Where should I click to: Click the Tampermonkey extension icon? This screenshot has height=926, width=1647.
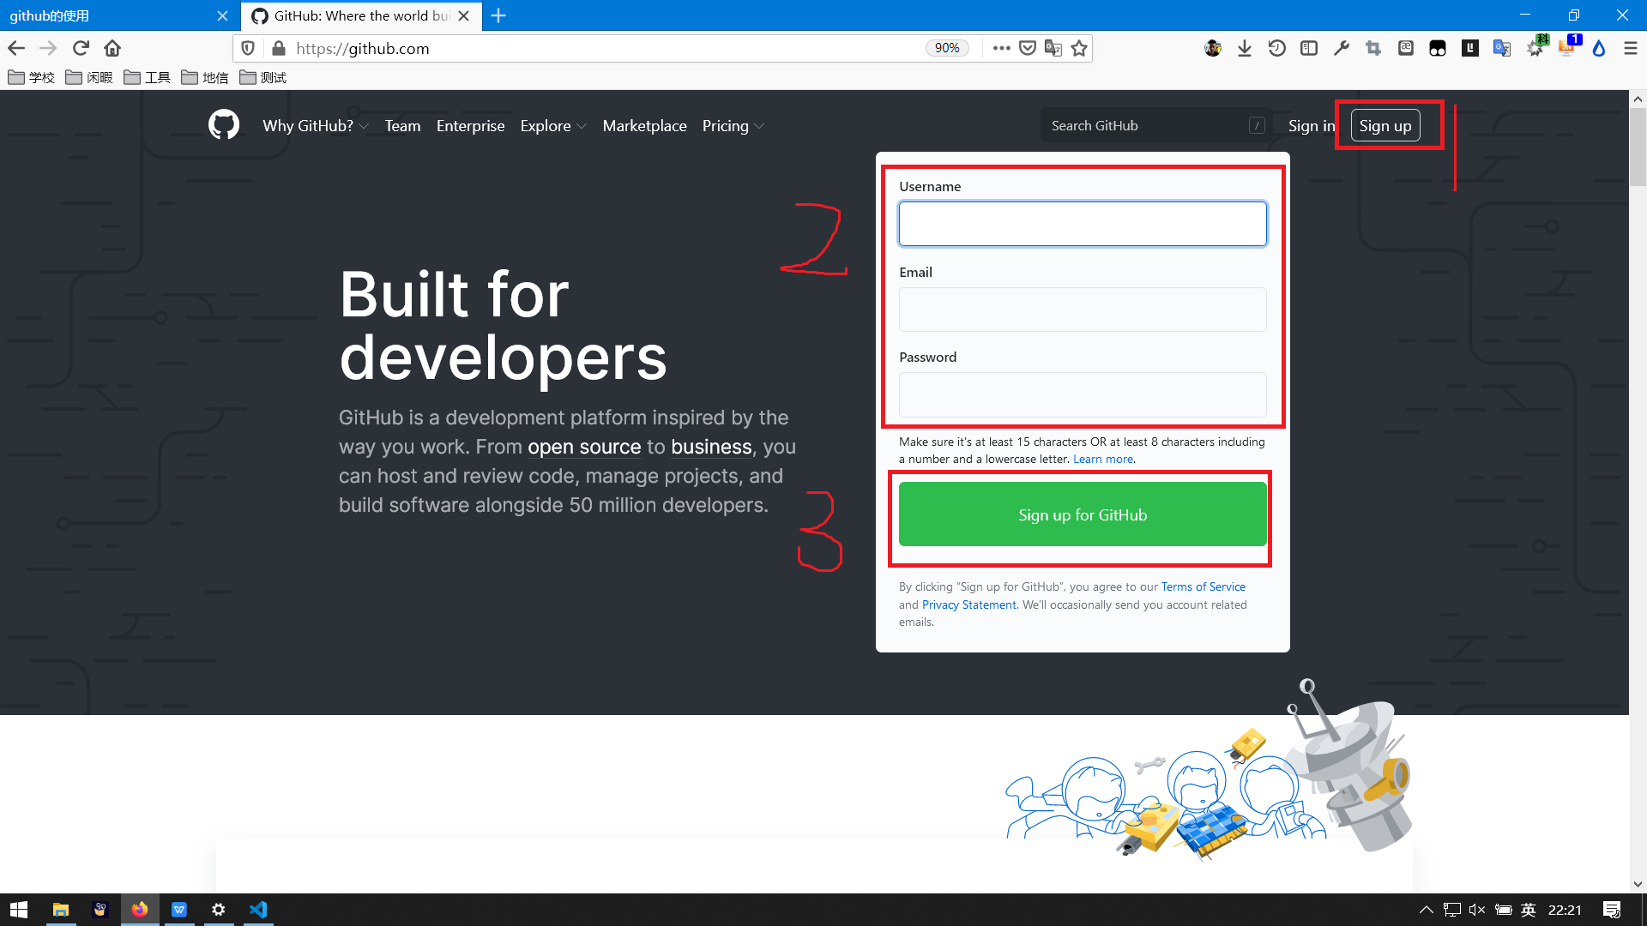1438,48
